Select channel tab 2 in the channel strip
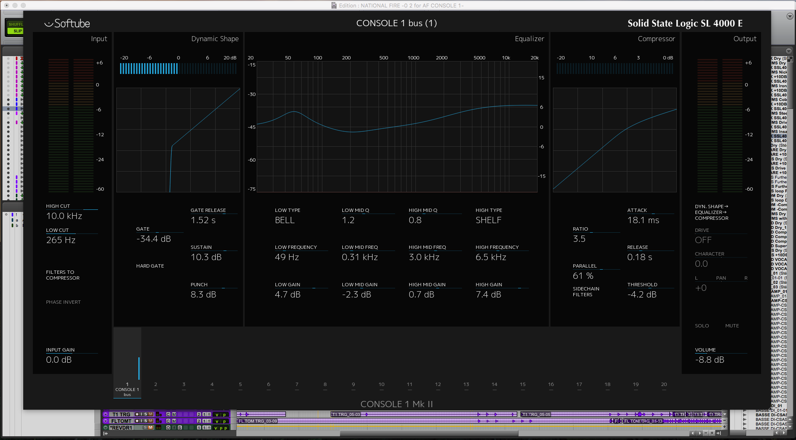Image resolution: width=796 pixels, height=440 pixels. point(155,384)
